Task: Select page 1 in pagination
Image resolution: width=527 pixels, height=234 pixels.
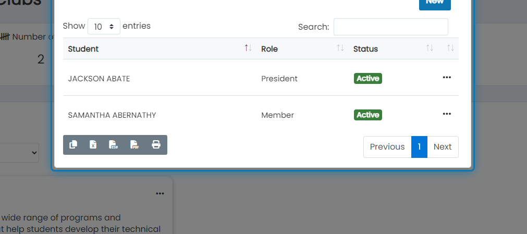Action: (x=419, y=147)
